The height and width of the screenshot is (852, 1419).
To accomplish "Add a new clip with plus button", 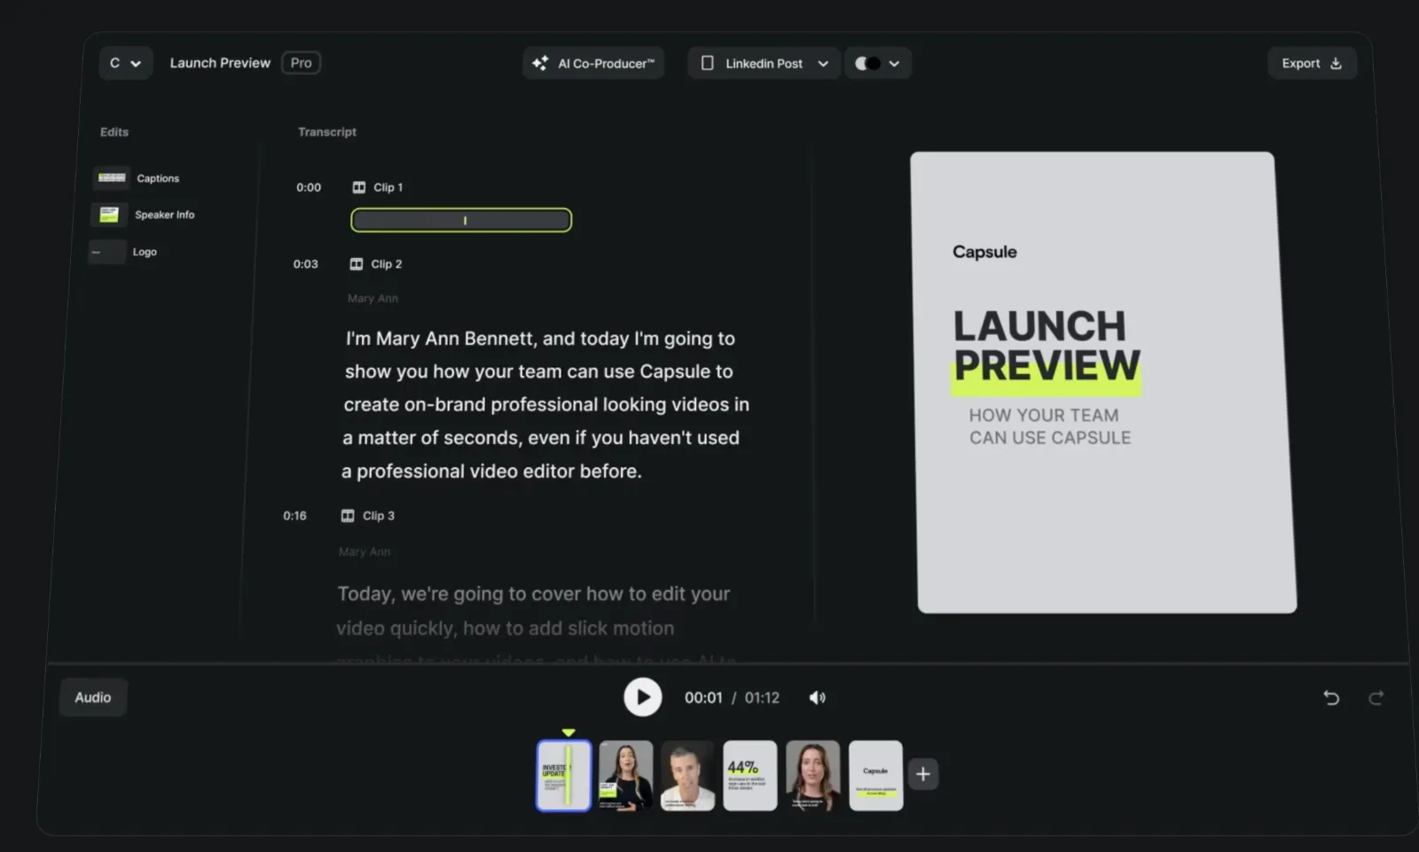I will (x=923, y=774).
